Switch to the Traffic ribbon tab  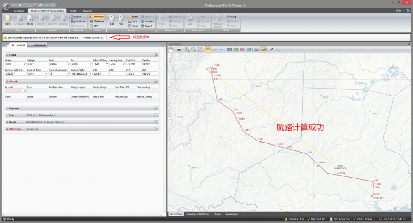[74, 11]
